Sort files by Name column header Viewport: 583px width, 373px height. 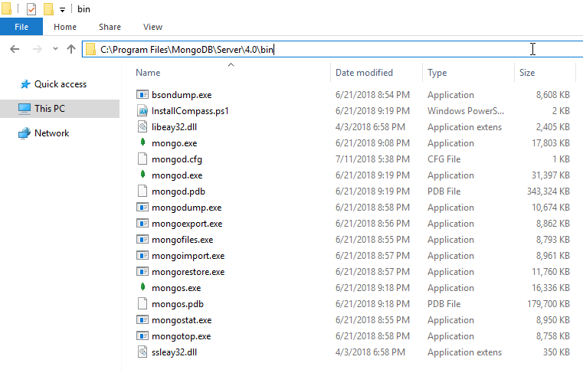tap(148, 73)
